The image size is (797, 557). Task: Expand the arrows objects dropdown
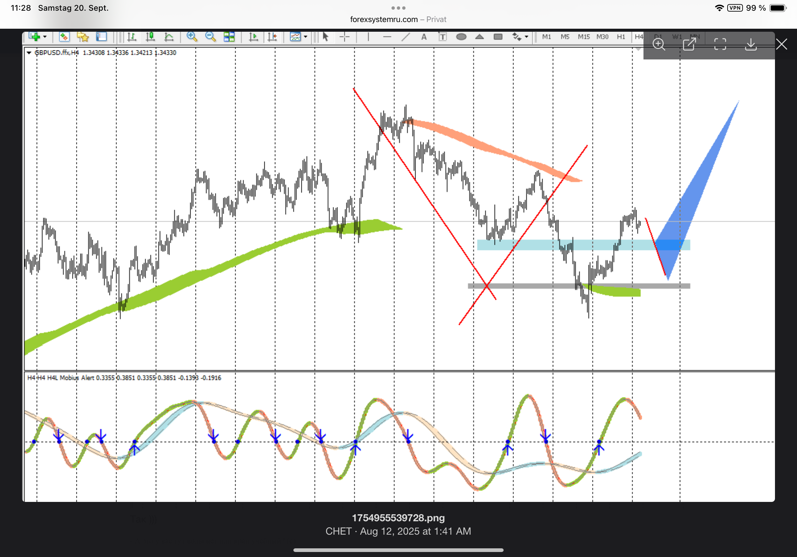click(x=527, y=37)
